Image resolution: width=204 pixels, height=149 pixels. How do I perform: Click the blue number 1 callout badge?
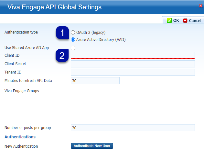click(x=62, y=33)
